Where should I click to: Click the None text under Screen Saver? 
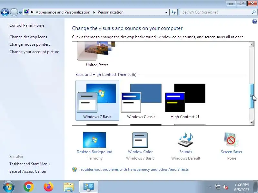point(231,158)
